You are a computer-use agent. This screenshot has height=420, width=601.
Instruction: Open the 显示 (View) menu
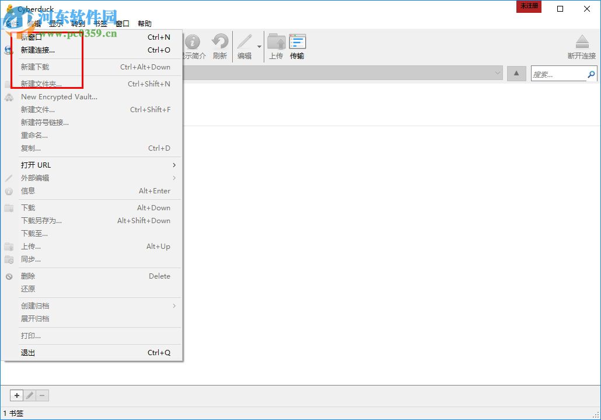pyautogui.click(x=56, y=24)
